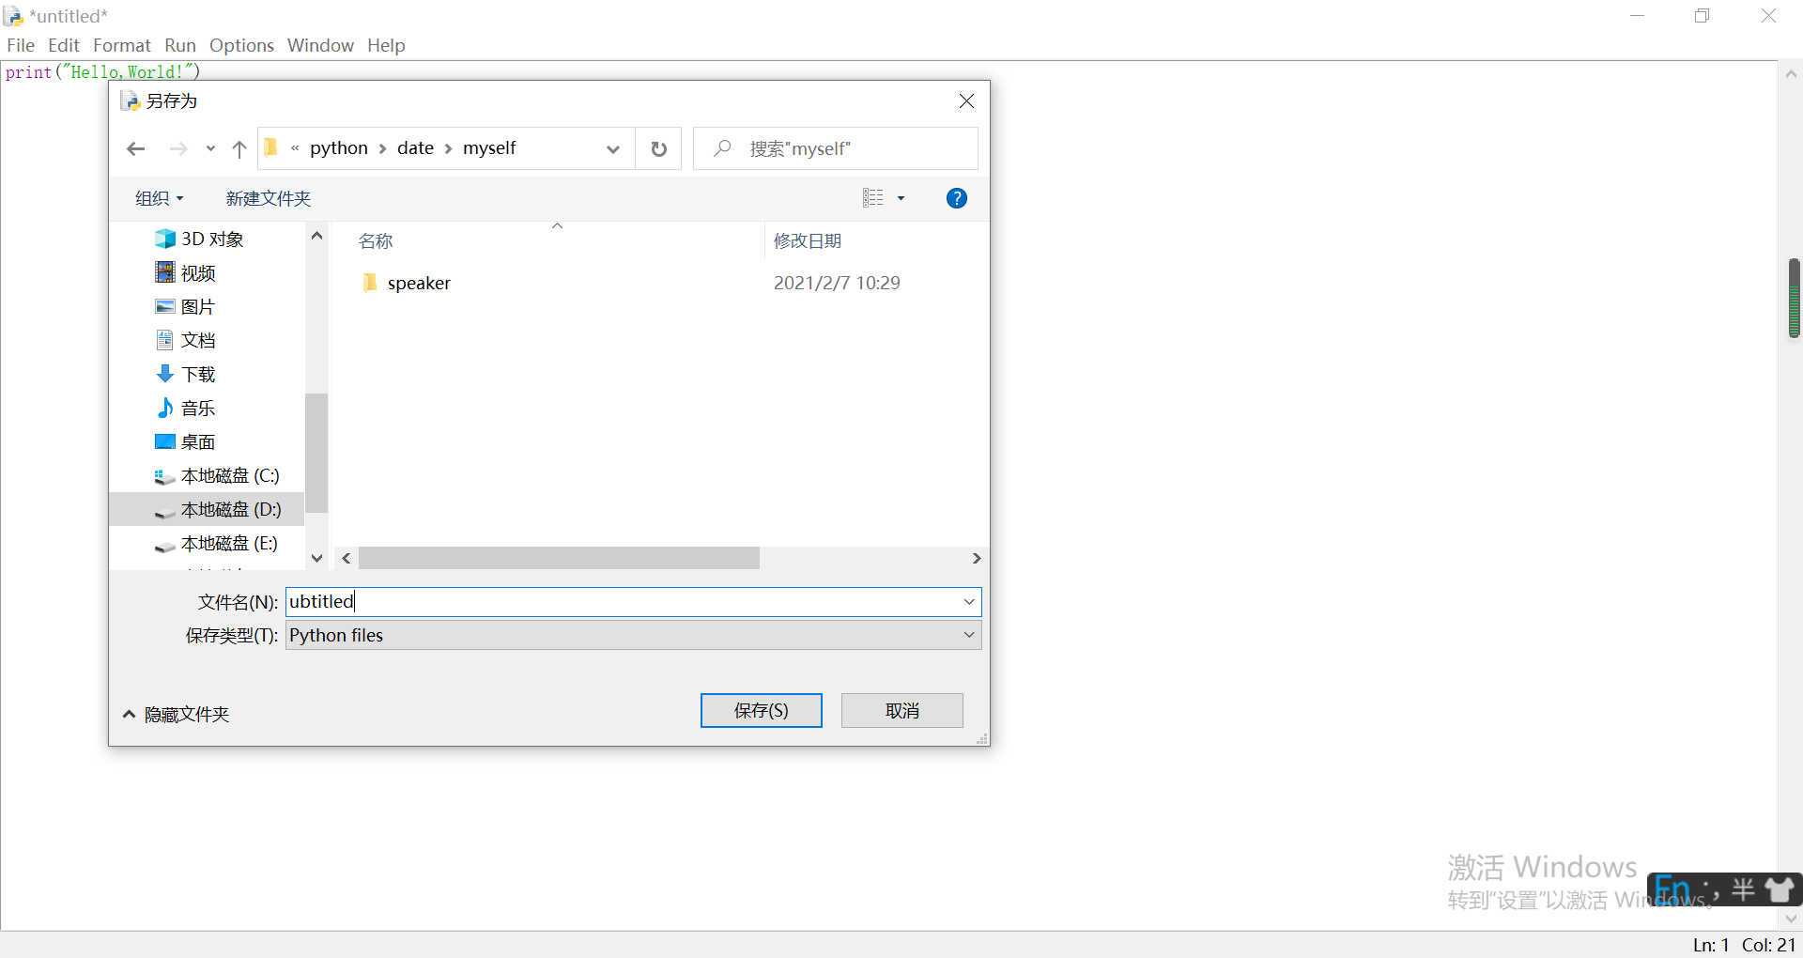Open the file name dropdown arrow
Viewport: 1803px width, 958px height.
[969, 602]
